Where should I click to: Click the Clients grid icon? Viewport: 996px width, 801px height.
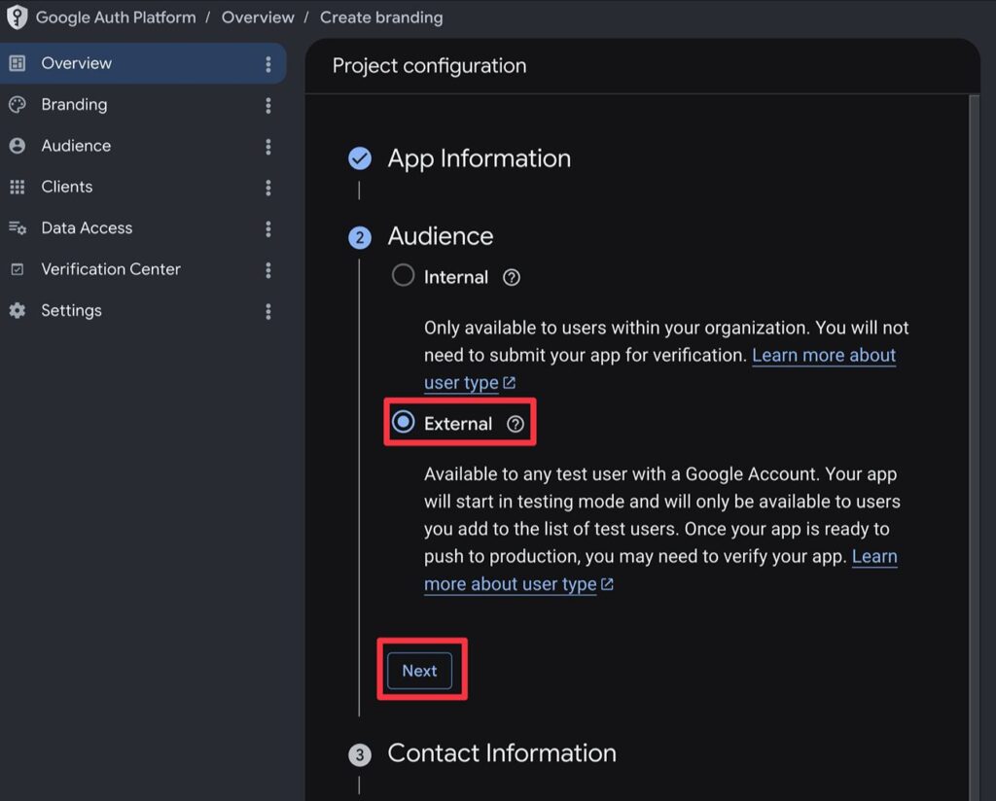click(18, 188)
